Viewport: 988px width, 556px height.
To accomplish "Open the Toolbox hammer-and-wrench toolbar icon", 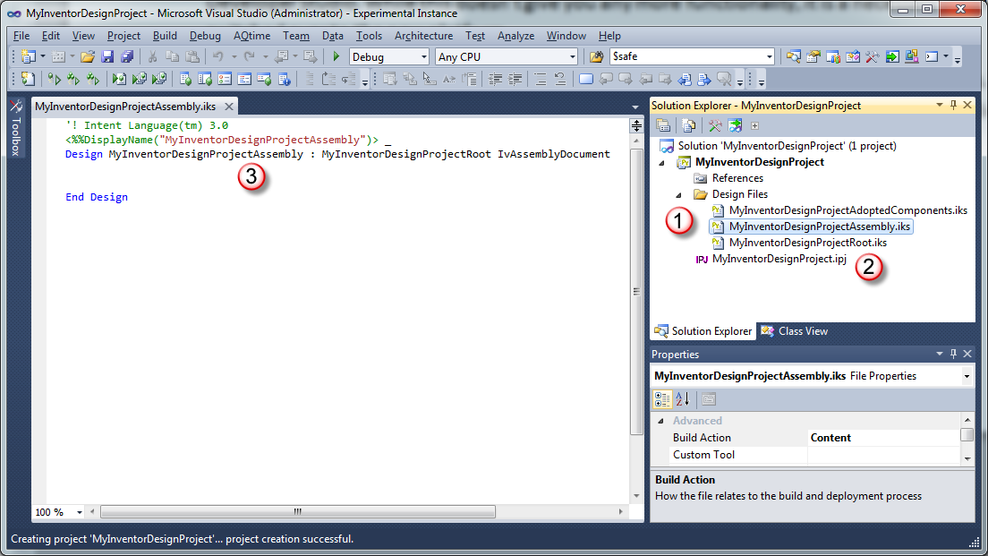I will (872, 56).
